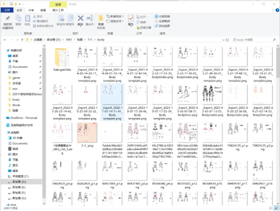
Task: Click the Pin to Quick access icon
Action: [x=8, y=18]
